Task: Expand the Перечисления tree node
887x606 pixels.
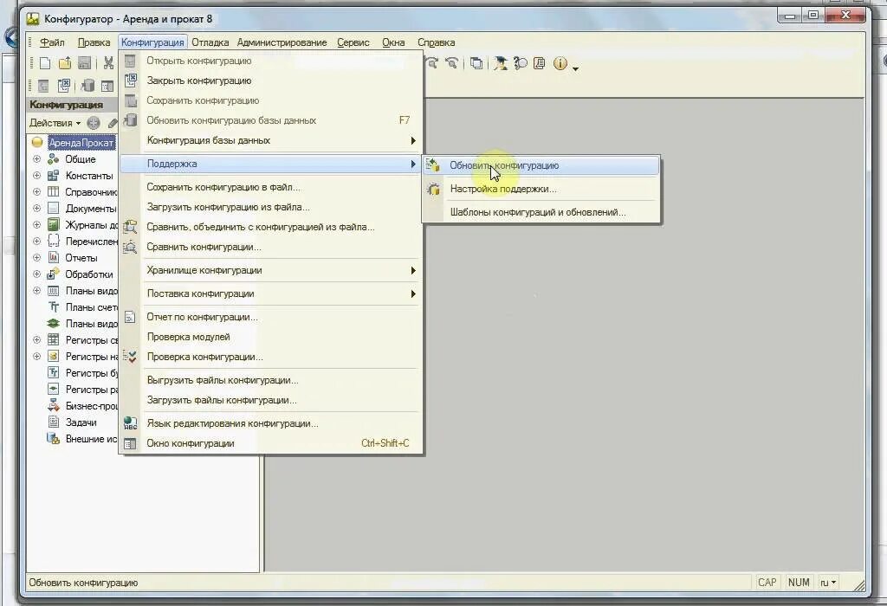Action: 36,241
